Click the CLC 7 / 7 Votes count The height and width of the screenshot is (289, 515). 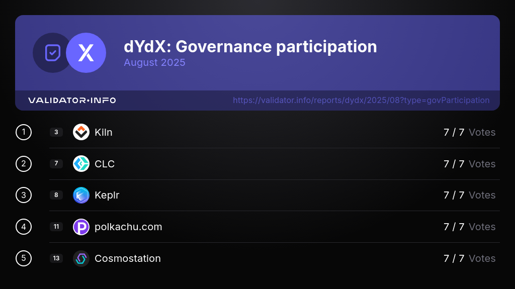pyautogui.click(x=469, y=164)
